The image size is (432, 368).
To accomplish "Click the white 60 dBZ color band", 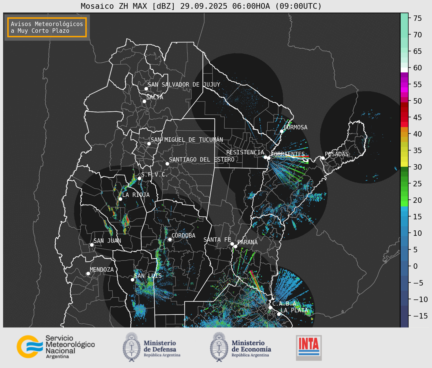I will point(404,70).
